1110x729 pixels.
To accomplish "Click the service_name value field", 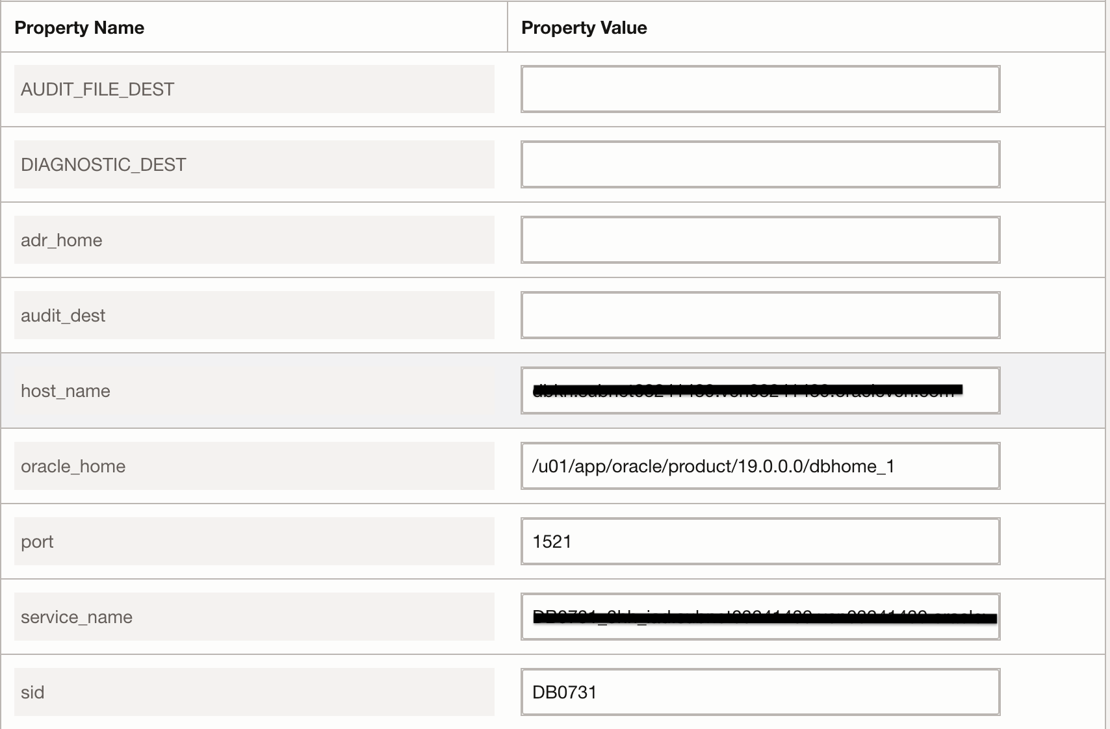I will pos(759,616).
